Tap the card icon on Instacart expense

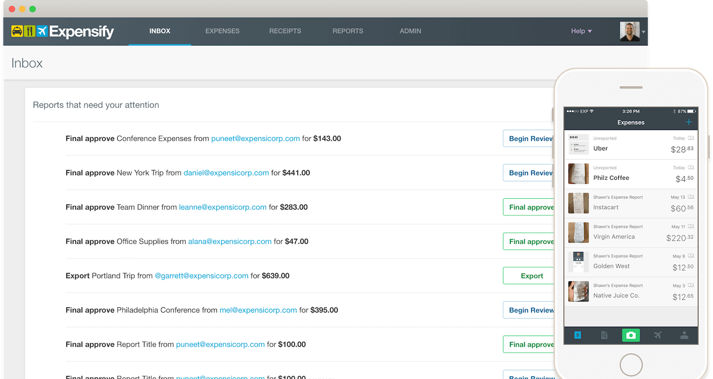(x=691, y=197)
